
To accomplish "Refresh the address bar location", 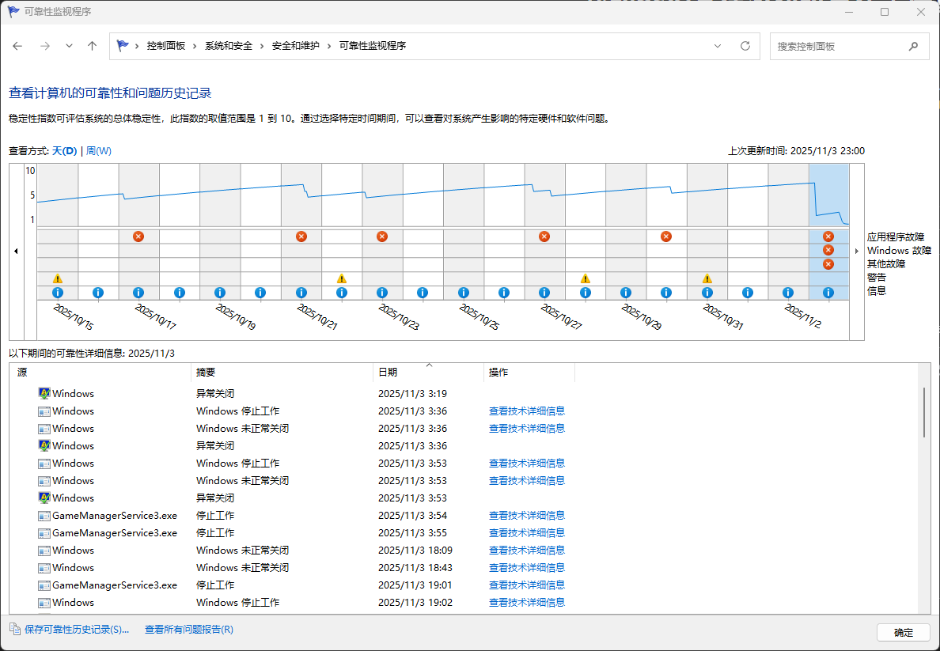I will click(745, 46).
